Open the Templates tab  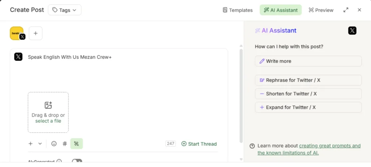coord(238,10)
